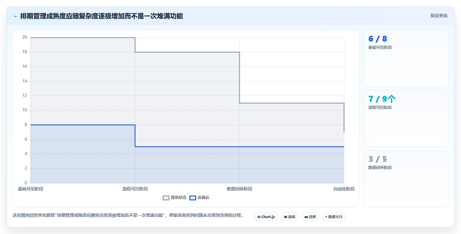
Task: Click the 改善后 legend label
Action: (x=203, y=198)
